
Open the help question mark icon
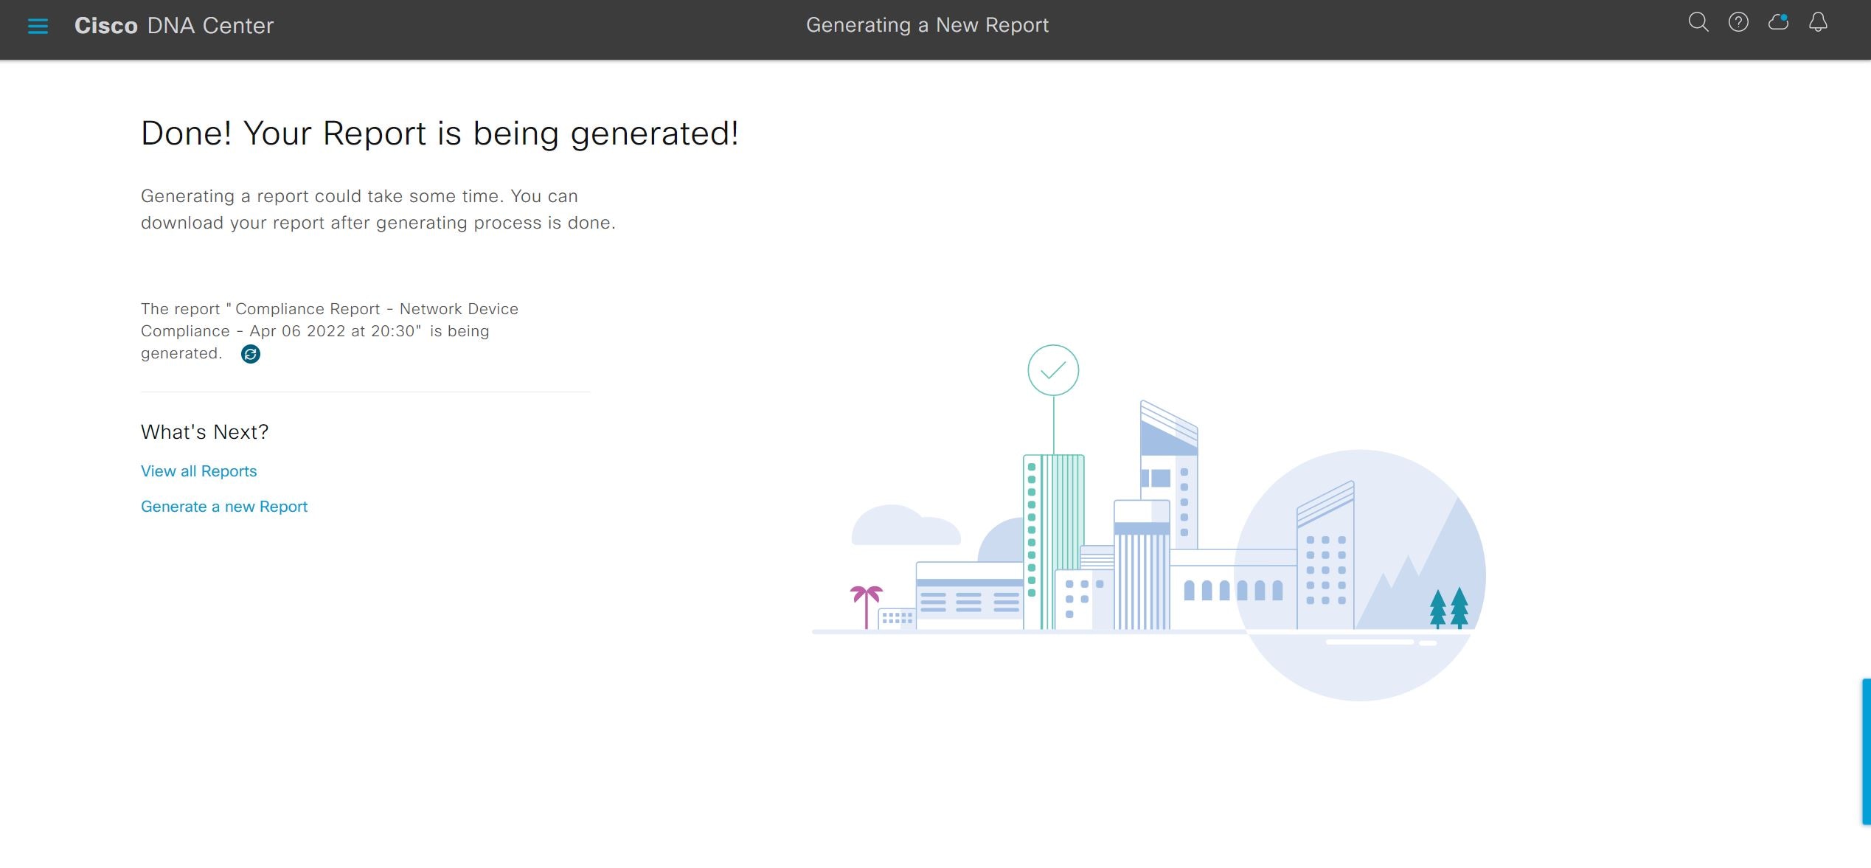pos(1738,23)
